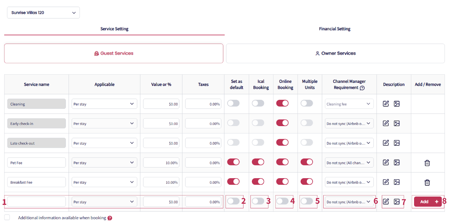
Task: Open Channel Manager dropdown for Pet Fee
Action: pyautogui.click(x=349, y=163)
